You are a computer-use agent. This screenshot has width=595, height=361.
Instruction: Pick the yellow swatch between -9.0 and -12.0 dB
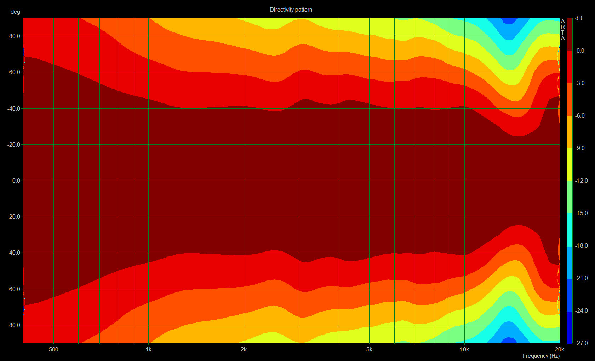(x=570, y=164)
